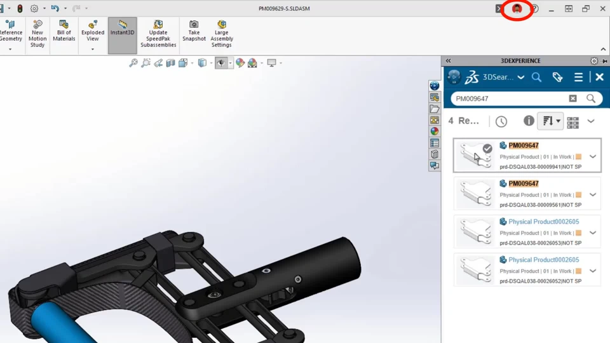
Task: Click the Edit Appearance color ball
Action: click(240, 63)
